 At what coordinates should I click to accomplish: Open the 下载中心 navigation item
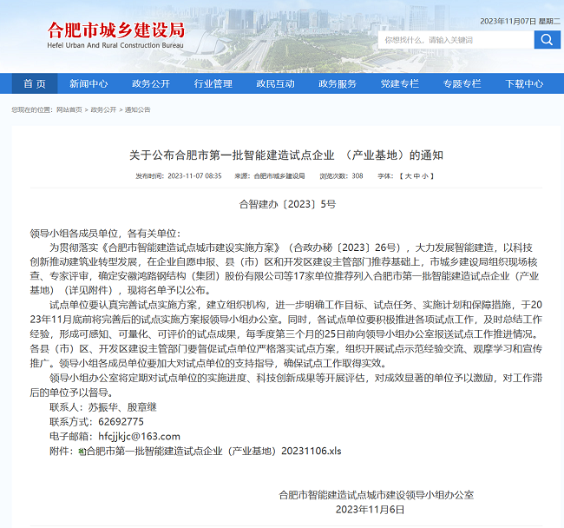pos(524,84)
